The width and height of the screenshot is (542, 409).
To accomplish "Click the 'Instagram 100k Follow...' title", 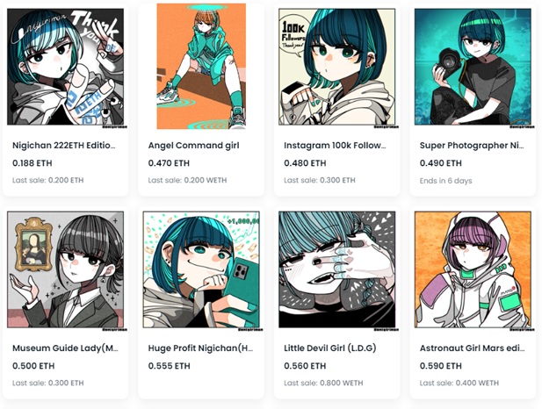I will pos(335,146).
